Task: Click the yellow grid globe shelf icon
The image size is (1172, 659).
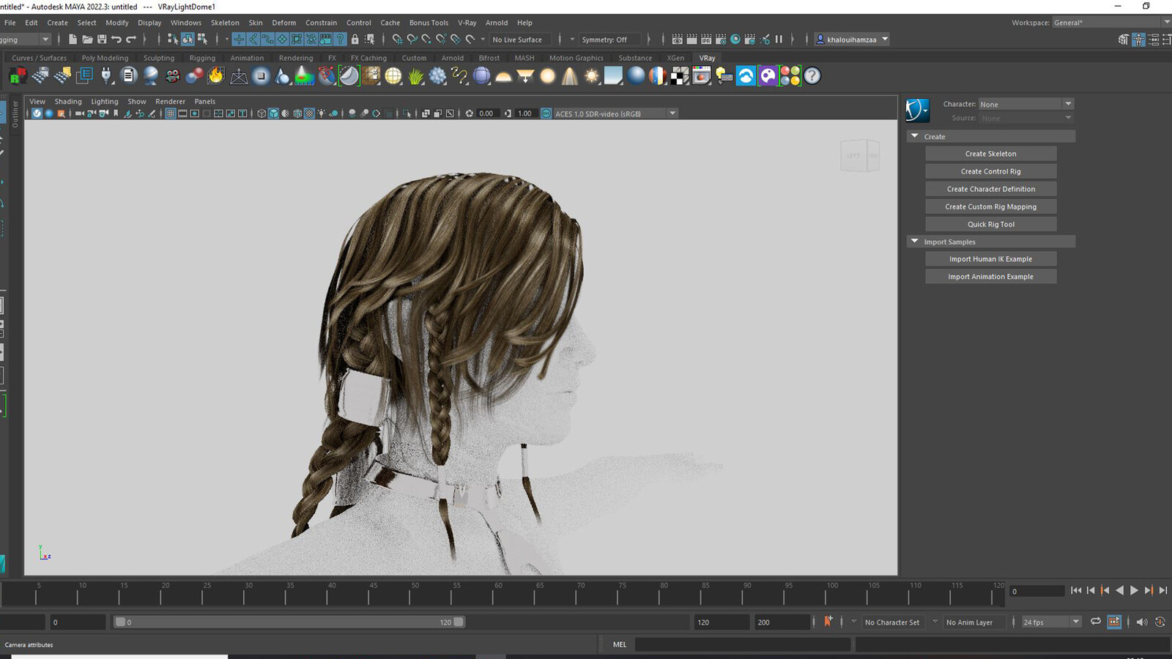Action: click(x=393, y=75)
